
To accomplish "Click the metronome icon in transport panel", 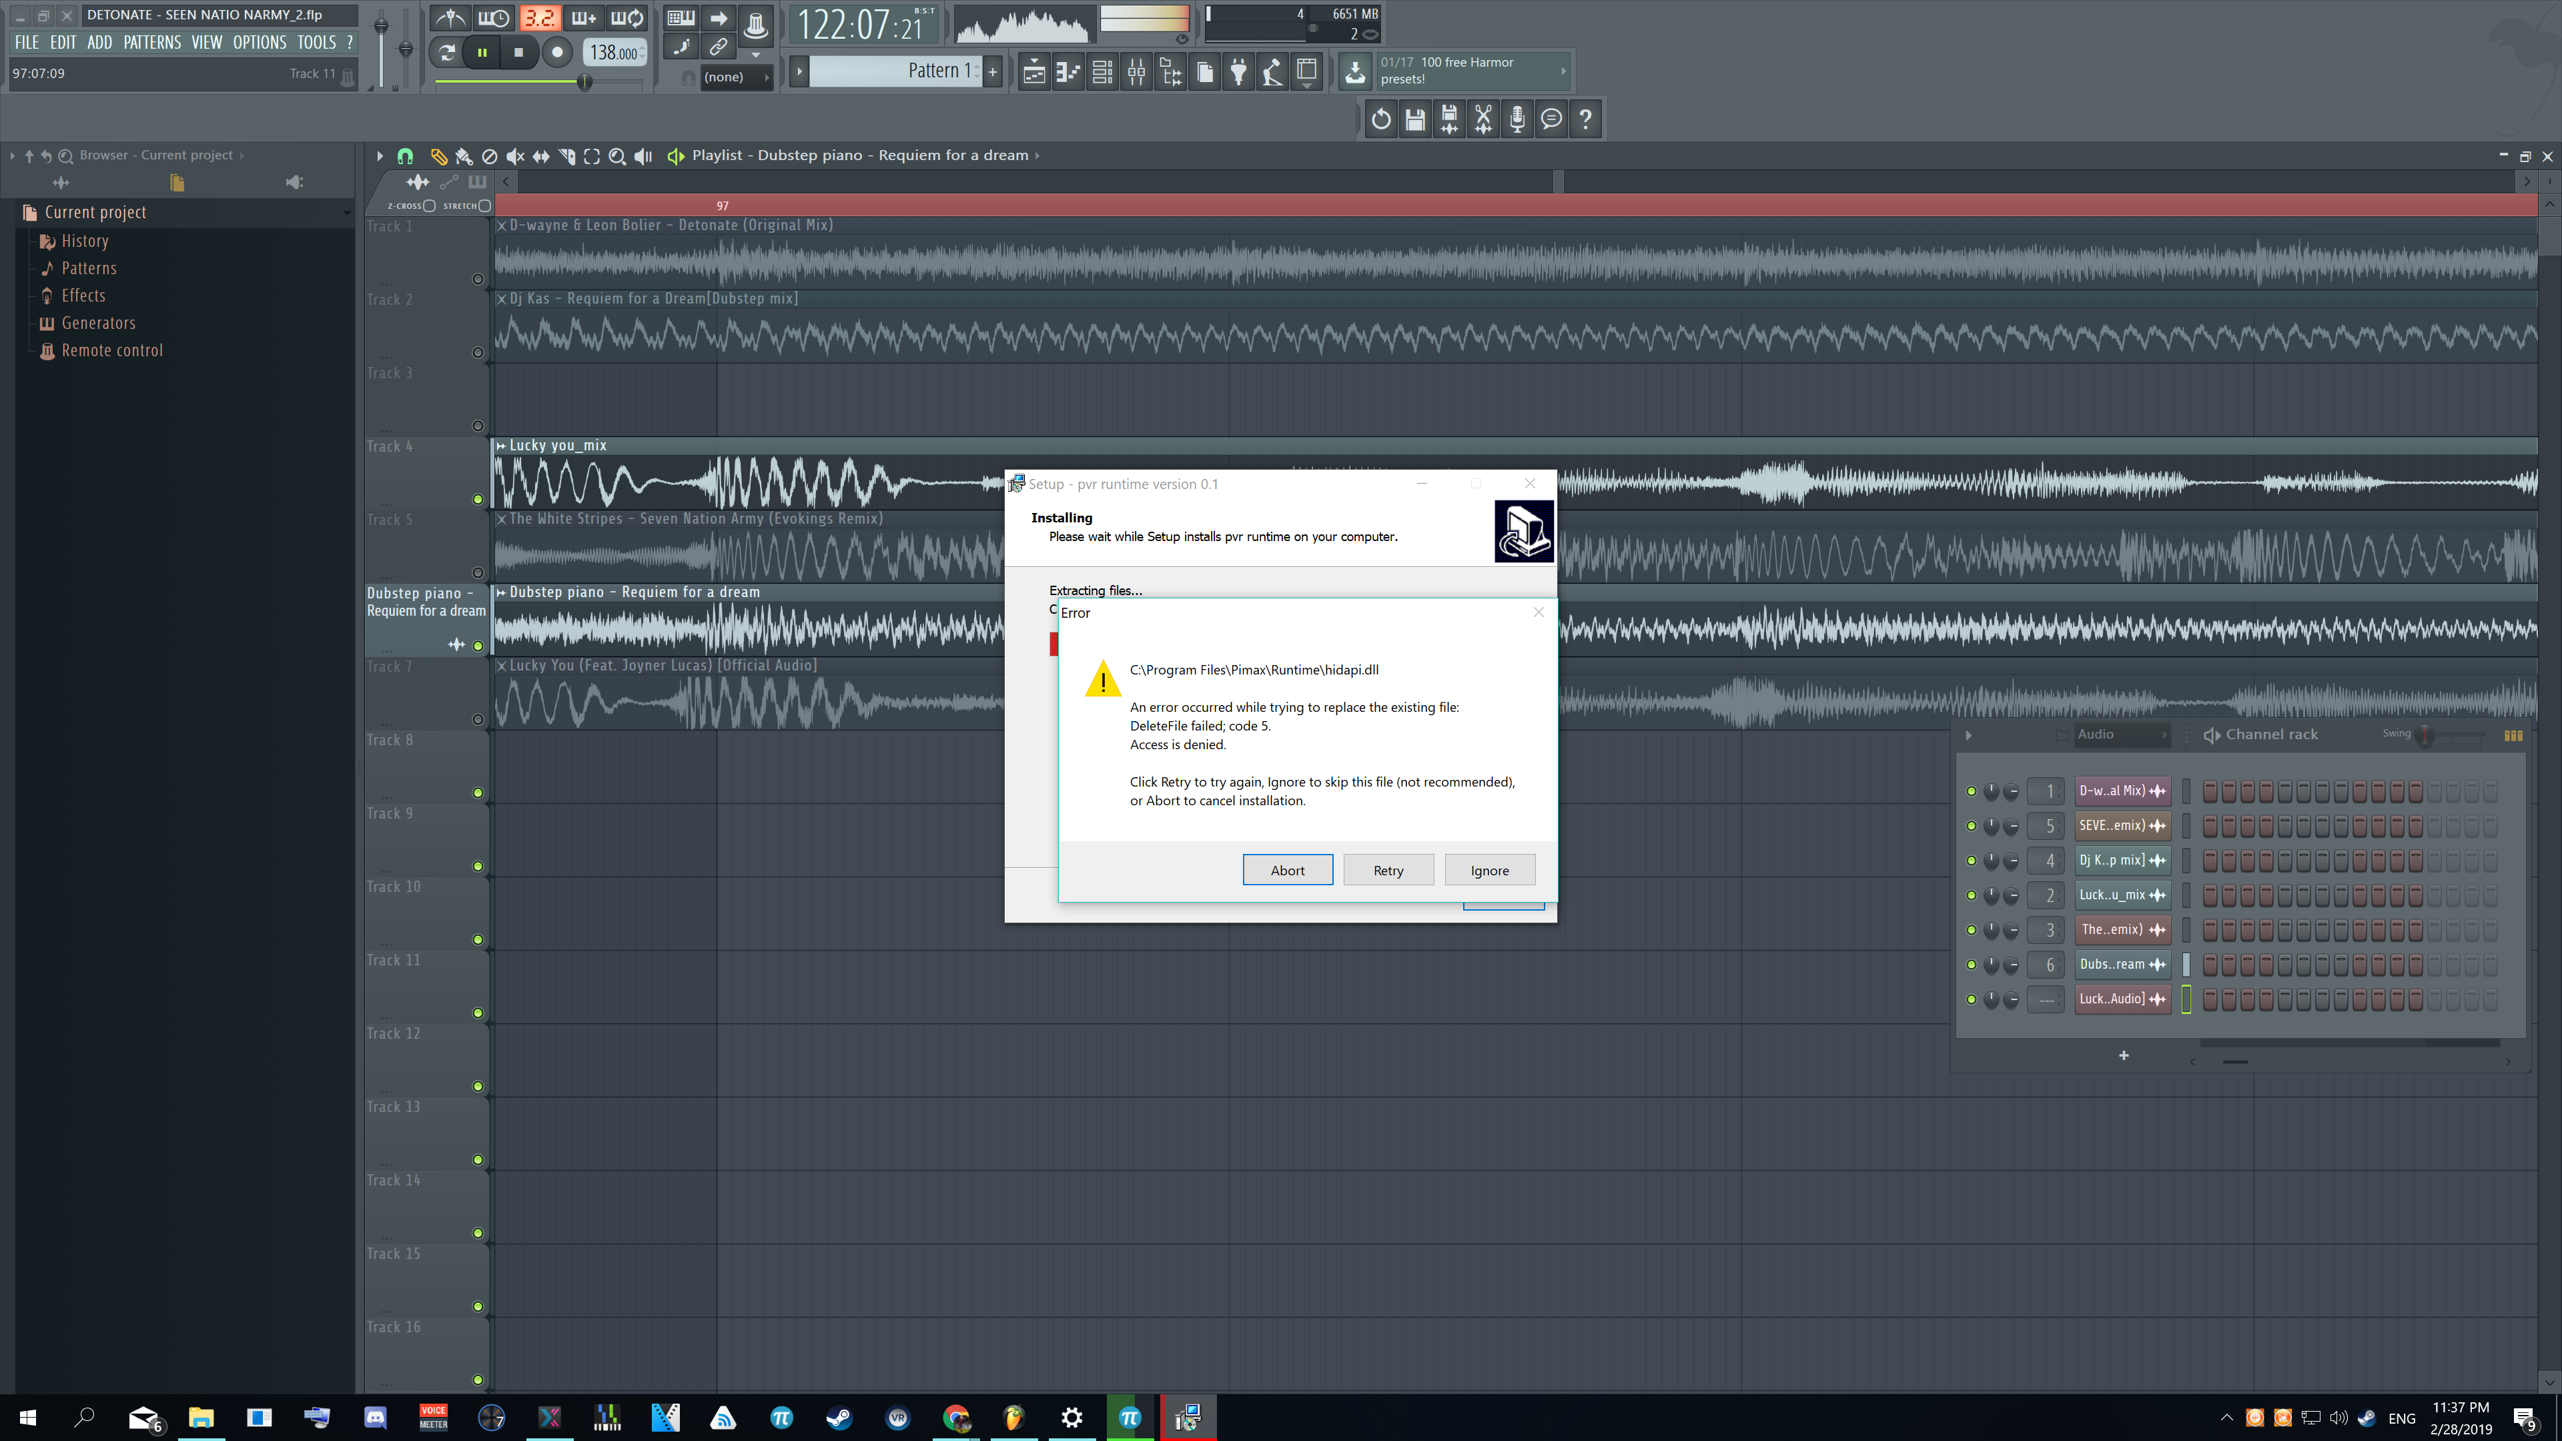I will [450, 18].
